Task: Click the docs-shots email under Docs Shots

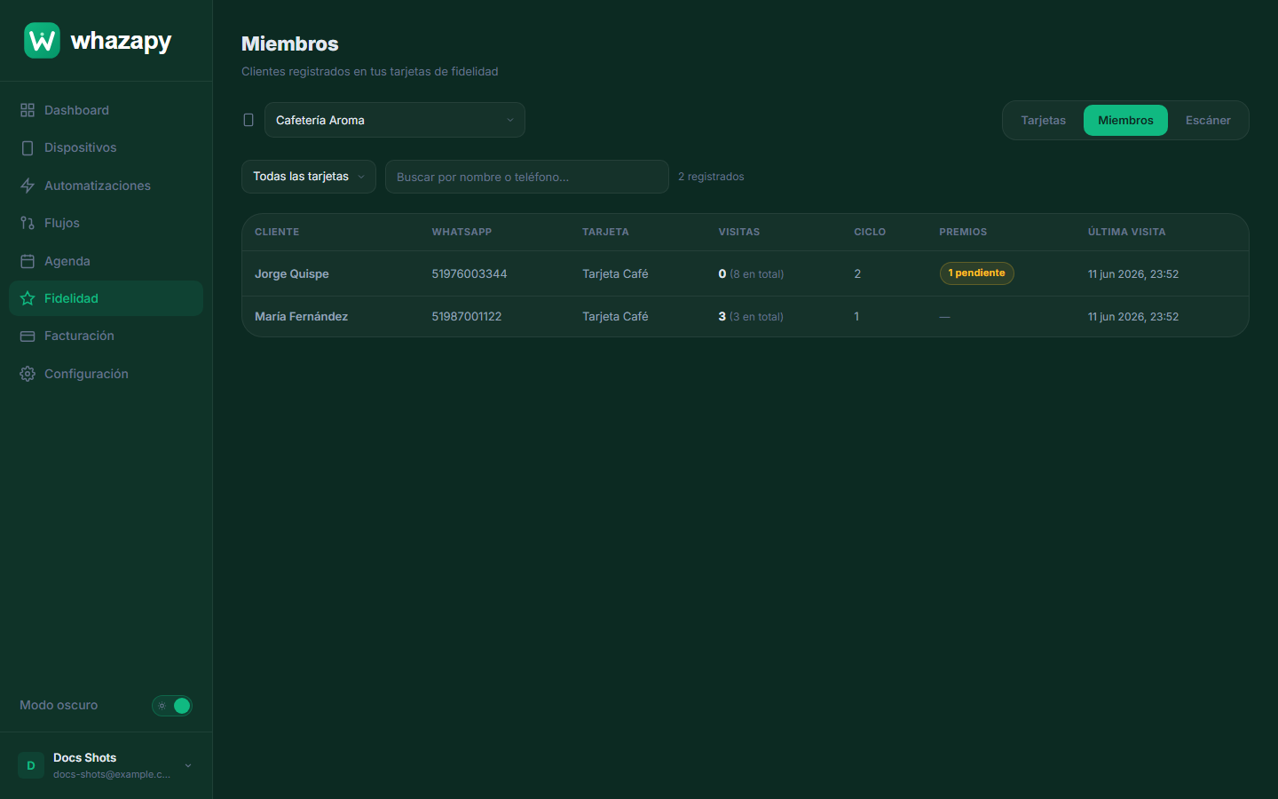Action: coord(112,774)
